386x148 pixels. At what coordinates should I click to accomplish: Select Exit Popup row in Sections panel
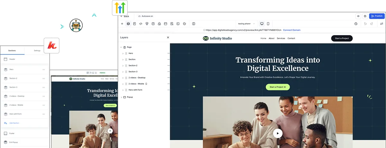(25, 142)
